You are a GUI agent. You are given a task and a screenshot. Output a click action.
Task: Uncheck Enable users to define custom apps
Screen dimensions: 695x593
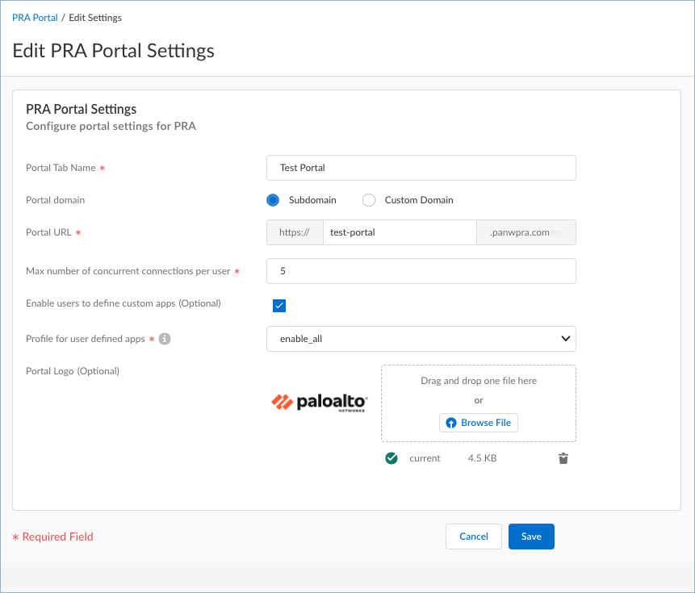point(279,305)
